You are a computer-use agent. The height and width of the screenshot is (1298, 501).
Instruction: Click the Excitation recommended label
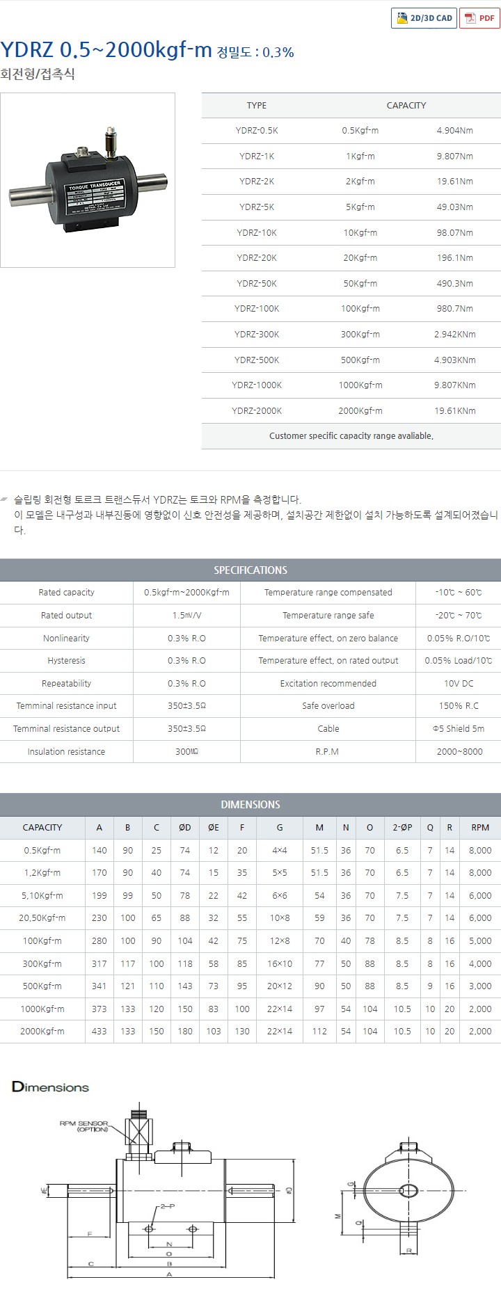(x=328, y=684)
